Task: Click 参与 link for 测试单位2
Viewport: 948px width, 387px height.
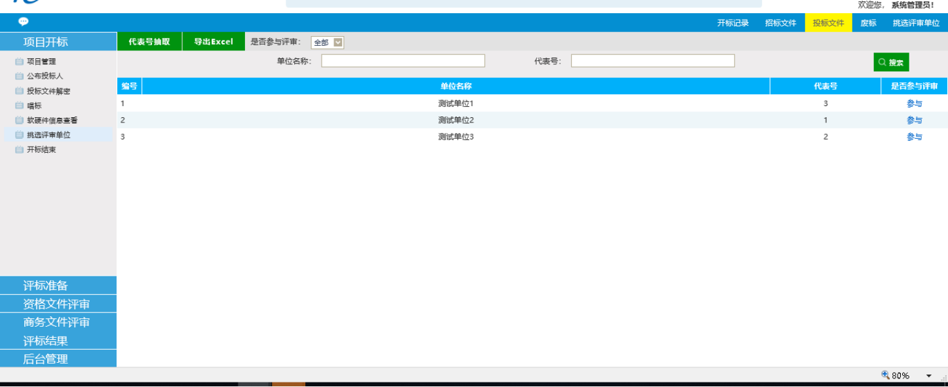Action: (914, 120)
